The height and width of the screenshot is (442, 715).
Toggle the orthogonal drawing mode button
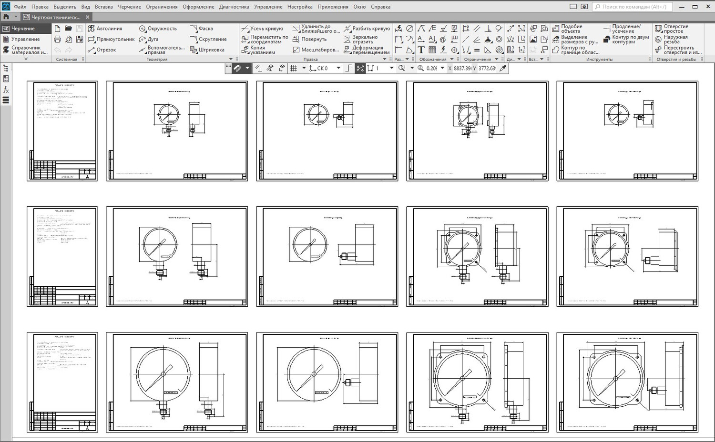[x=348, y=68]
